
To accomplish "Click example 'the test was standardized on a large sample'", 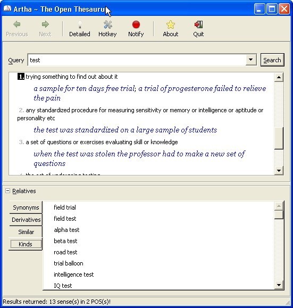I will coord(125,130).
